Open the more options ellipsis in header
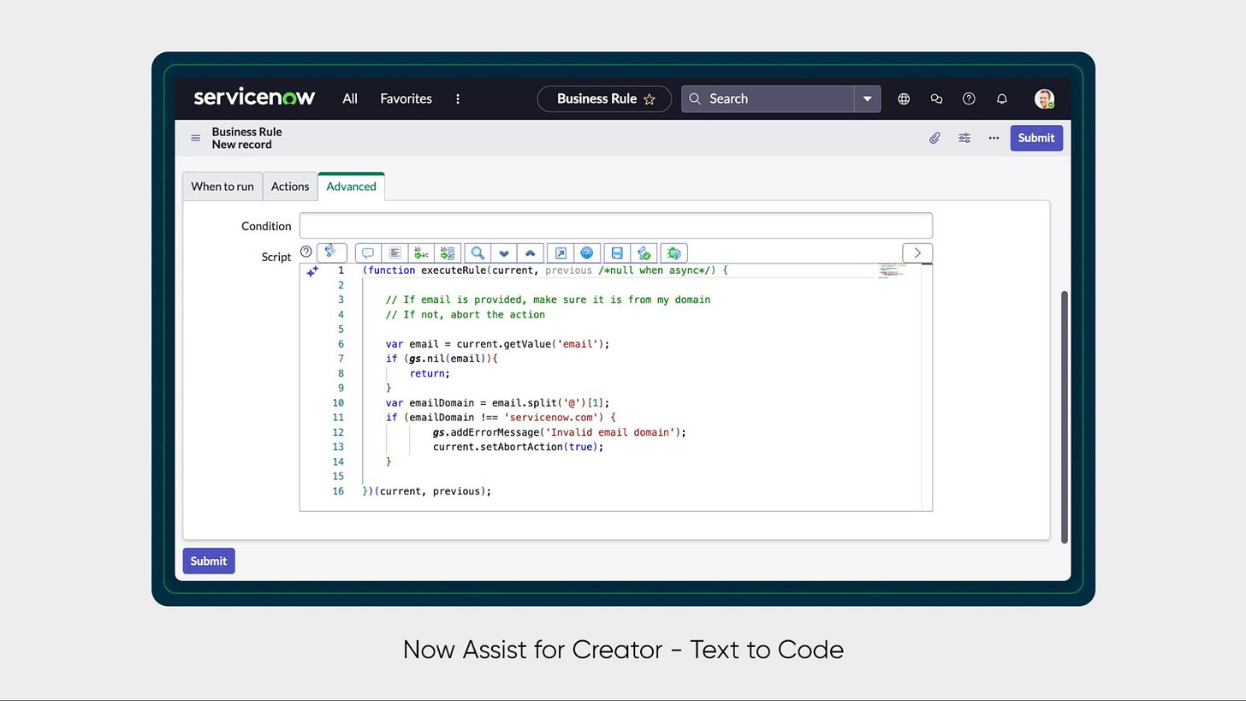 pos(994,138)
